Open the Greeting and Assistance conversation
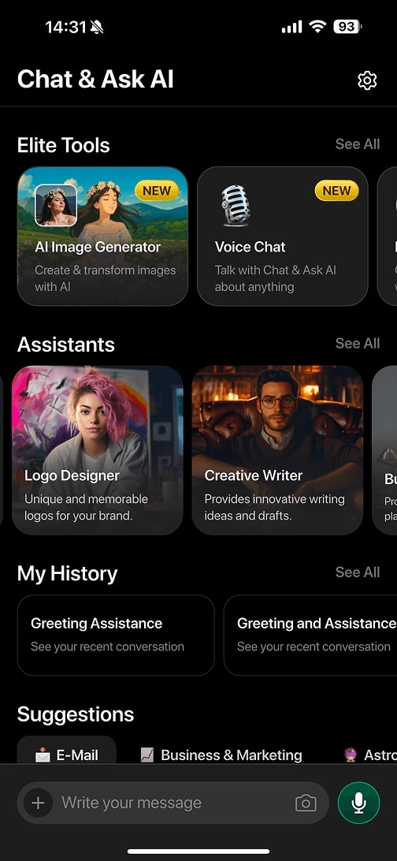 point(310,635)
